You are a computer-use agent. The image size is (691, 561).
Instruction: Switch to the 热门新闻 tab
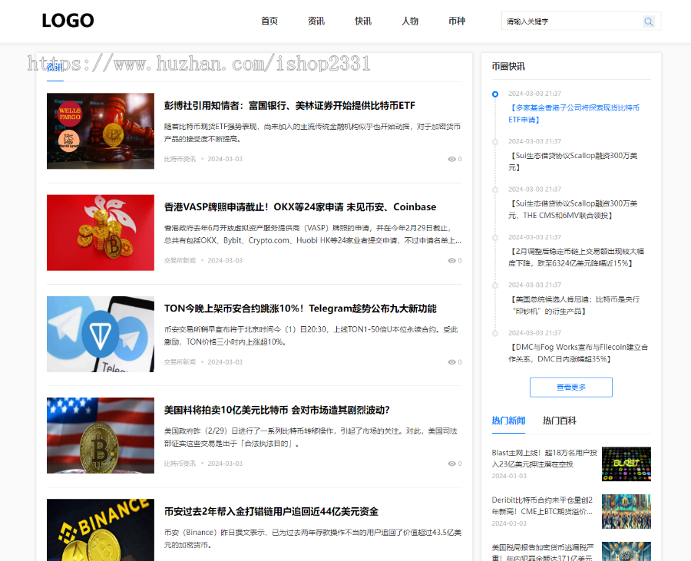pyautogui.click(x=508, y=421)
